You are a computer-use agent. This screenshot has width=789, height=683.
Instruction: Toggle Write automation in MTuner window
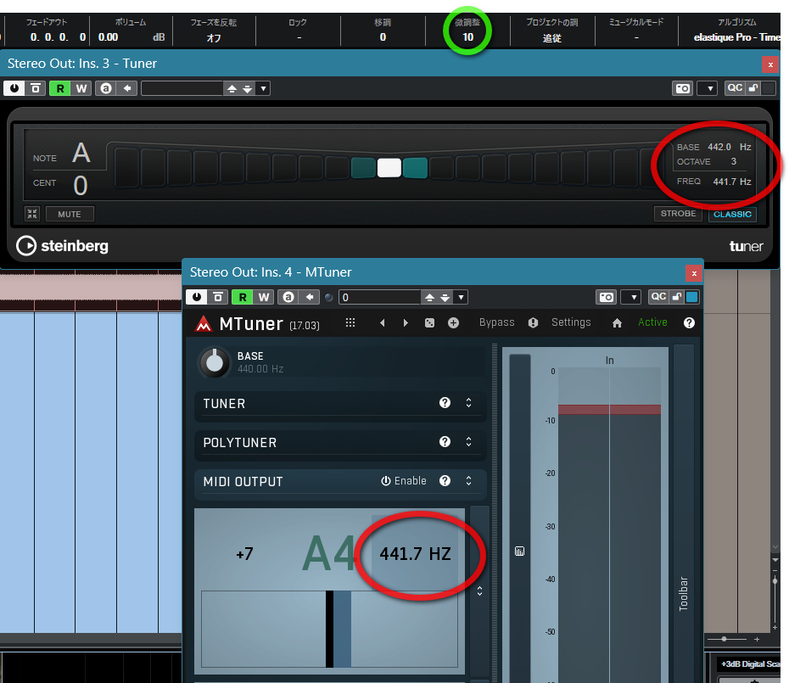coord(264,297)
